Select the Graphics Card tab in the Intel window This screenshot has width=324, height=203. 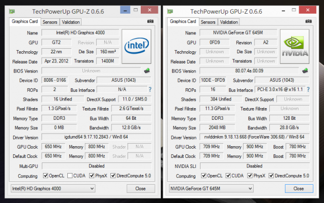click(x=25, y=21)
